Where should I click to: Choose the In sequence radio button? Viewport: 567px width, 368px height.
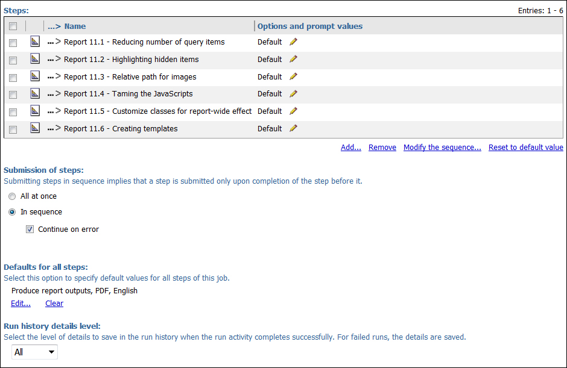[x=12, y=212]
